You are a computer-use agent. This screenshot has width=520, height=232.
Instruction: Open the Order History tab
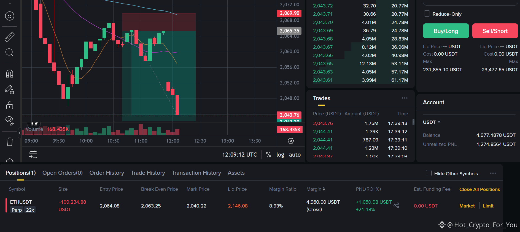point(107,173)
